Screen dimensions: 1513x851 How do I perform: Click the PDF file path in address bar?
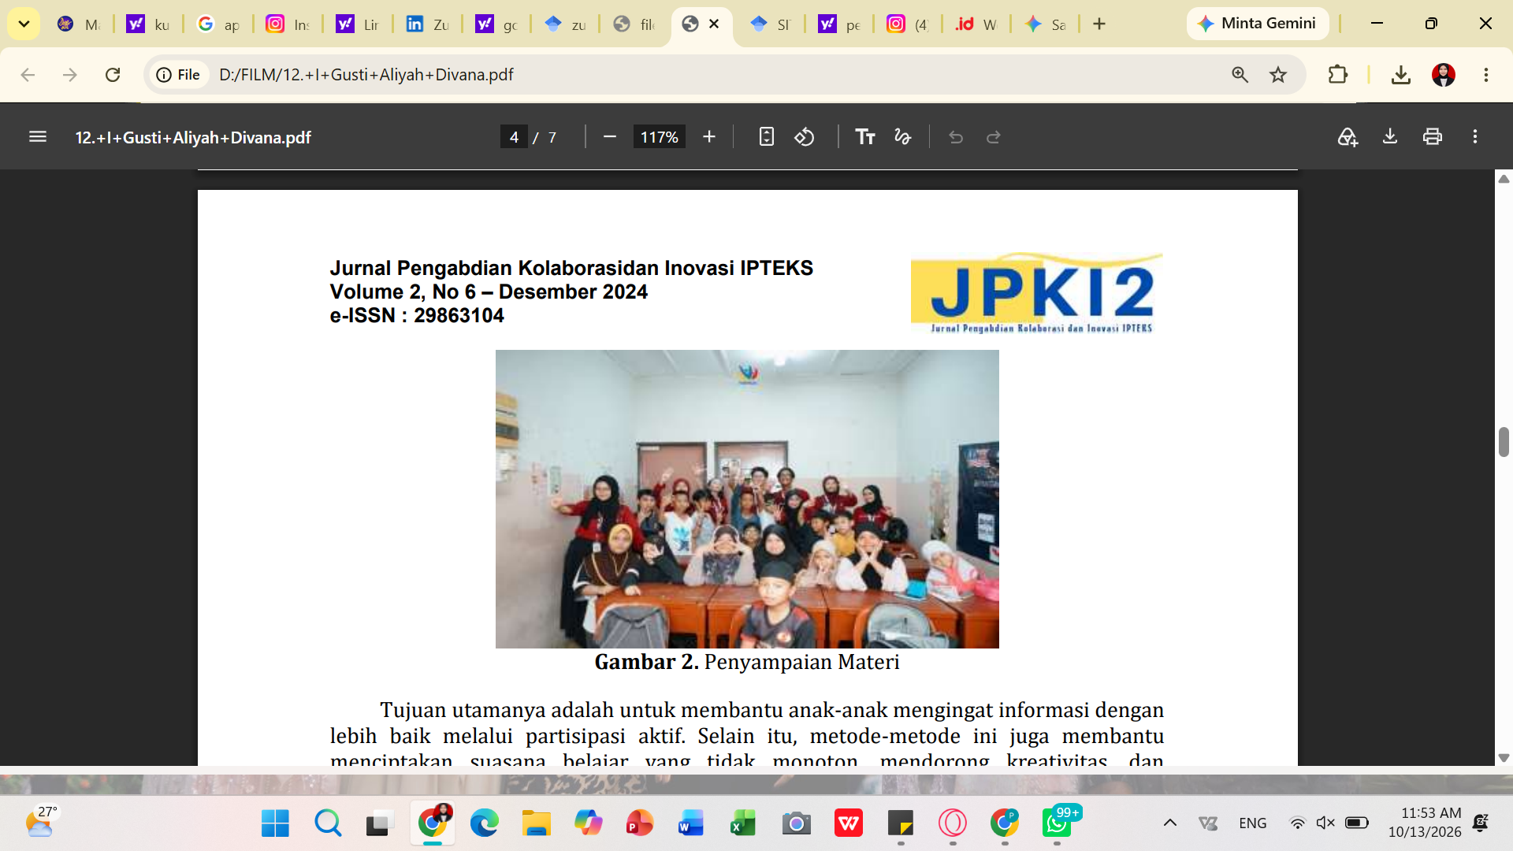click(366, 75)
